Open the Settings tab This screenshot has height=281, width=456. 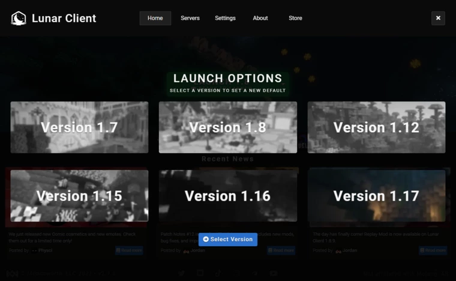pyautogui.click(x=225, y=18)
